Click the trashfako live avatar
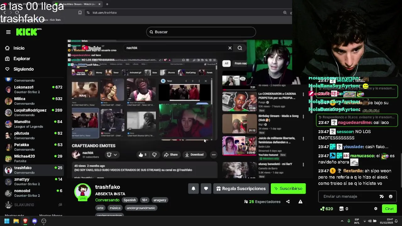This screenshot has height=226, width=402. pos(83,191)
